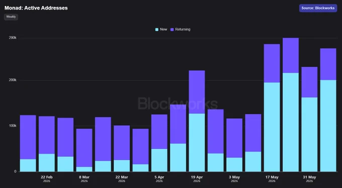Click the 0 y-axis label
The width and height of the screenshot is (342, 188).
[x=15, y=171]
